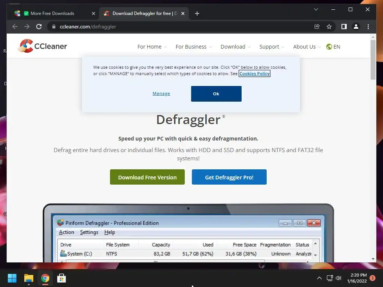Open the browser side panel
This screenshot has height=287, width=383.
344,27
